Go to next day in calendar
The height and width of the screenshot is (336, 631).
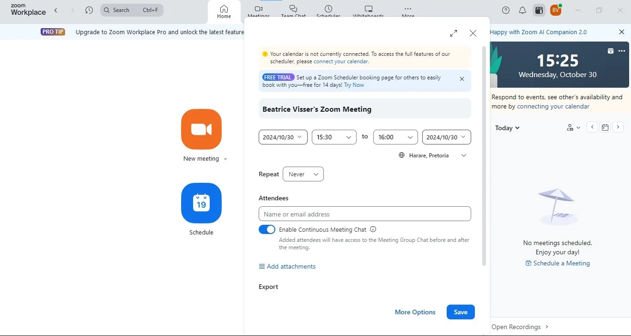coord(618,127)
